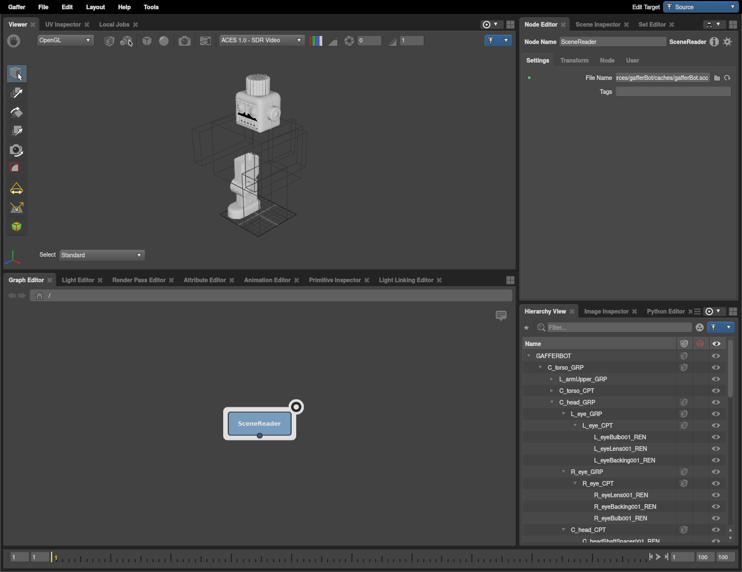742x572 pixels.
Task: Toggle the File Name plug indicator dot
Action: tap(529, 78)
